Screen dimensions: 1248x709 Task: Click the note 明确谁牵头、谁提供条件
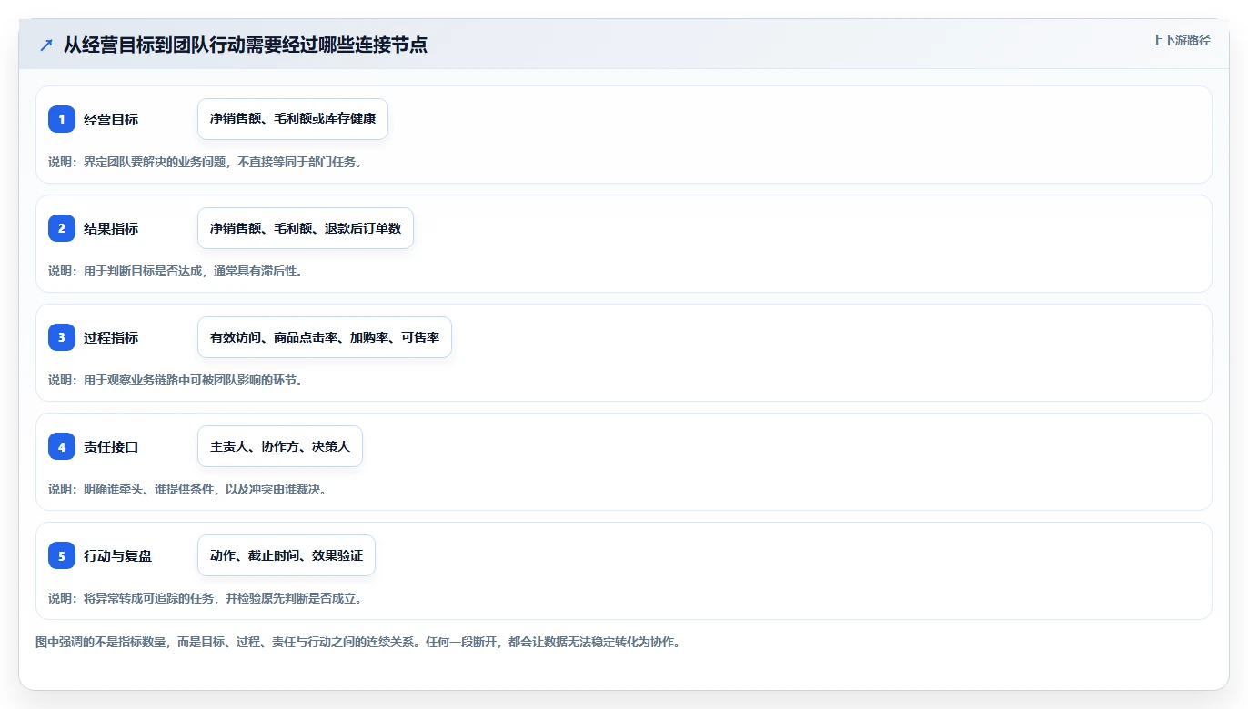(x=187, y=489)
